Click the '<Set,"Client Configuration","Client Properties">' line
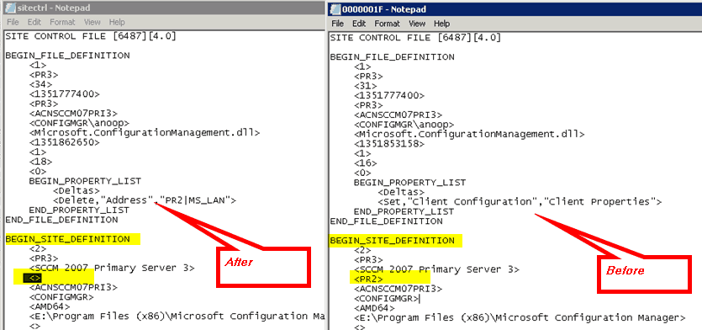 520,202
